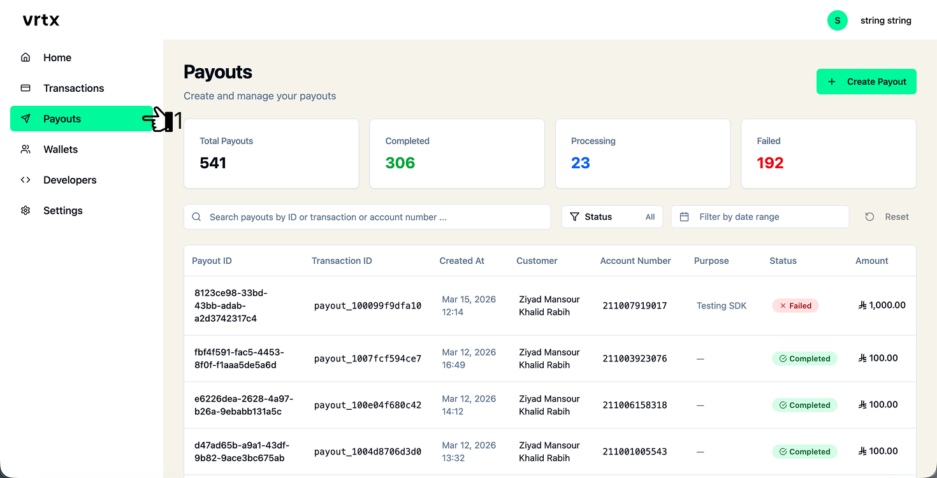This screenshot has width=937, height=478.
Task: Reset the payout filters
Action: [887, 217]
